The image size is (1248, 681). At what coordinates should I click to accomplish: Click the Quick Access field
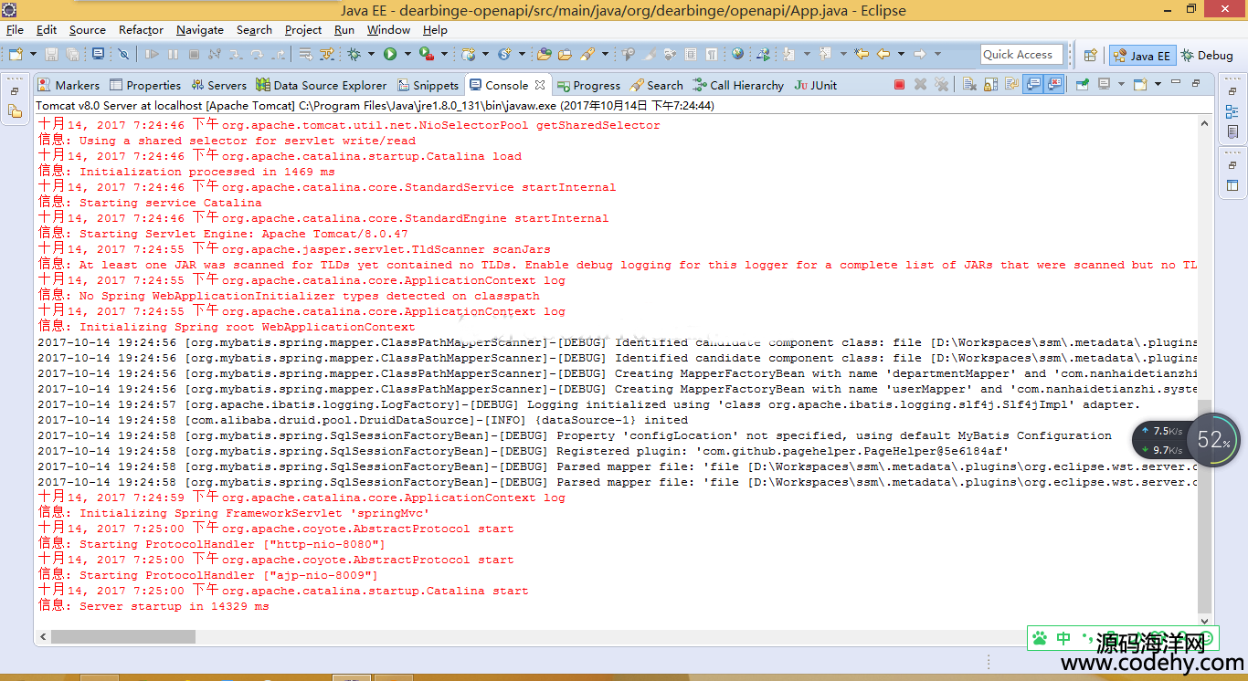[x=1022, y=54]
